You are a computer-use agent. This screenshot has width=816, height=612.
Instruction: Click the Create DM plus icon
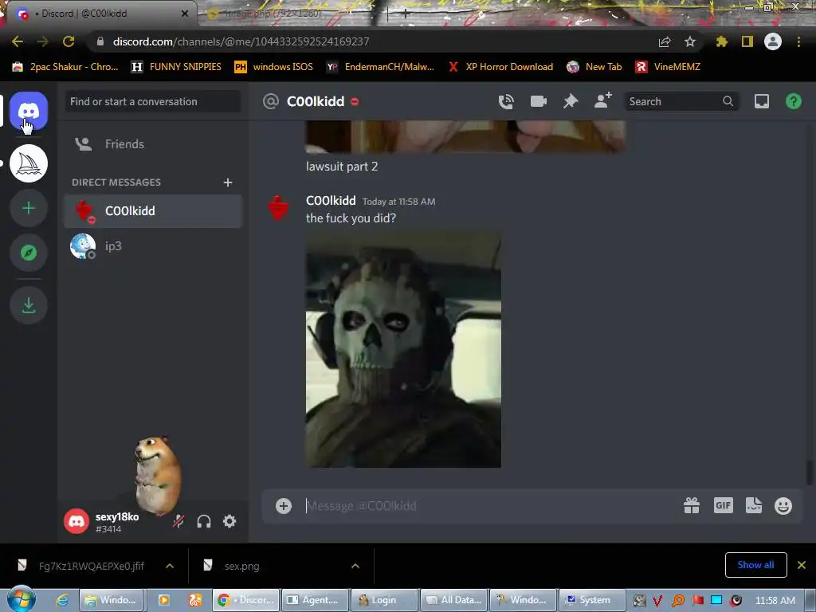[227, 182]
